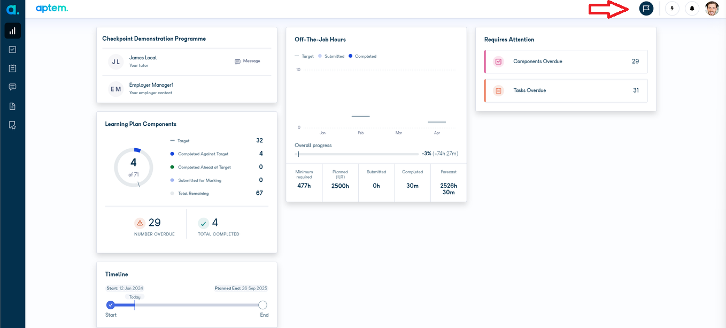Click the timeline End circle marker

tap(262, 305)
